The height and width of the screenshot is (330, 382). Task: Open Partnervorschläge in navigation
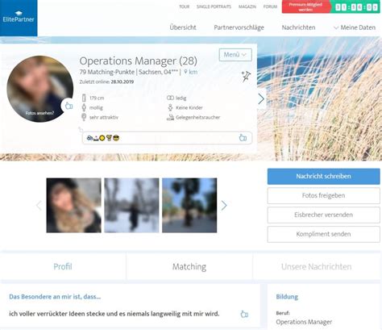239,27
